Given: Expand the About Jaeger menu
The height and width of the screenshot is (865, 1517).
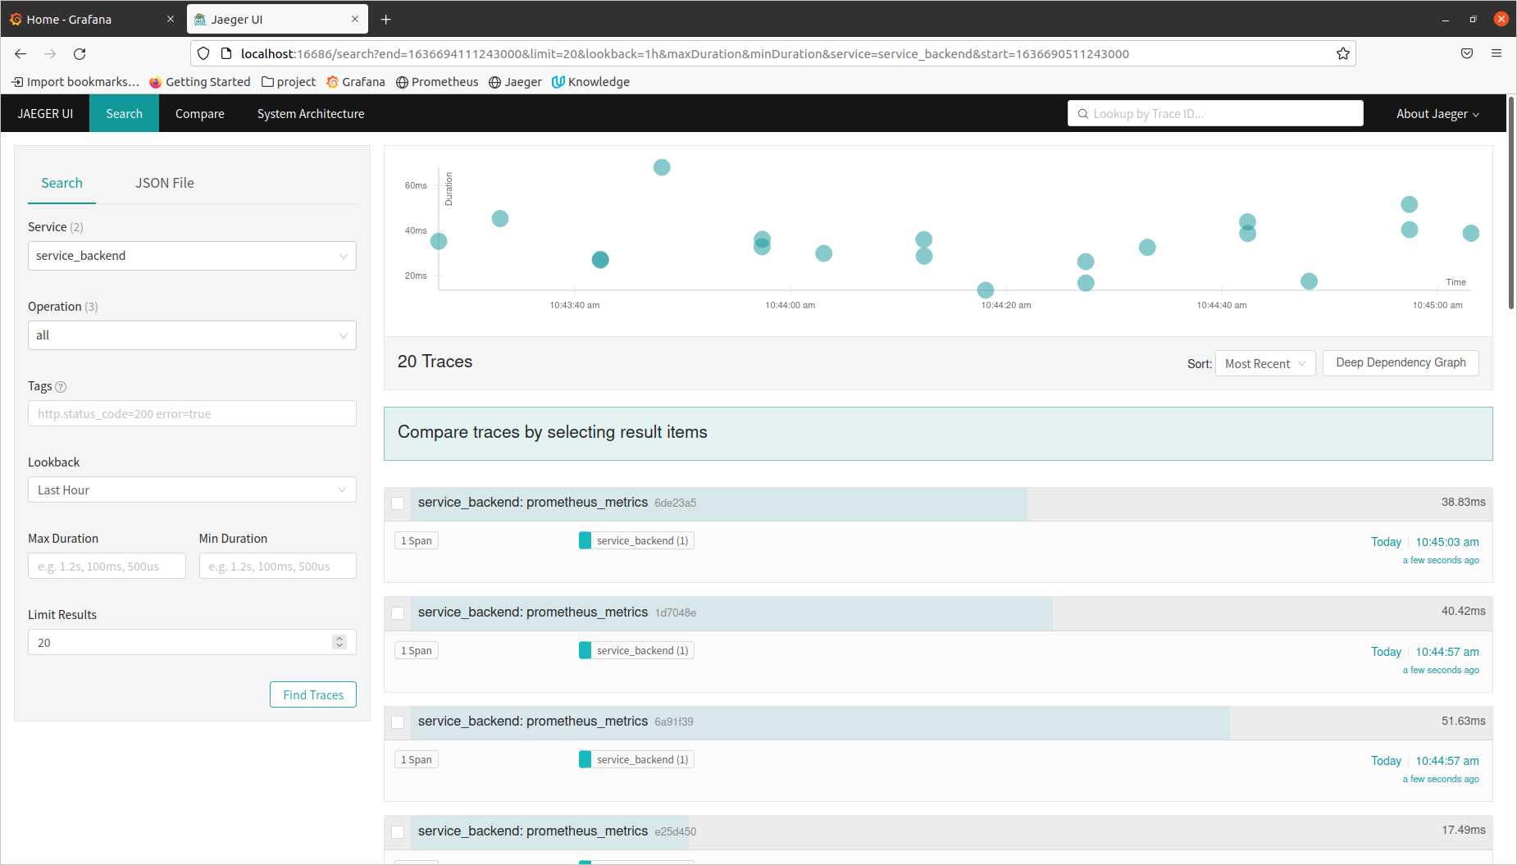Looking at the screenshot, I should click(x=1437, y=114).
